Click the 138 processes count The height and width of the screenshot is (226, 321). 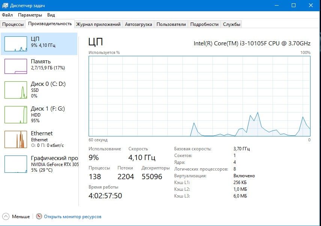95,177
